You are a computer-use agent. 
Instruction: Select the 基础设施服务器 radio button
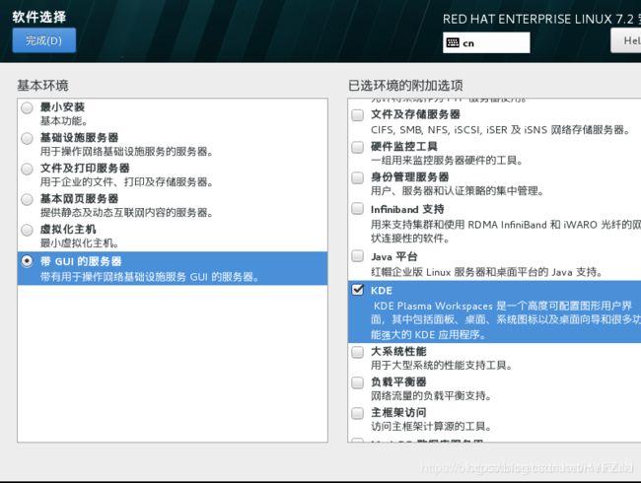[27, 139]
